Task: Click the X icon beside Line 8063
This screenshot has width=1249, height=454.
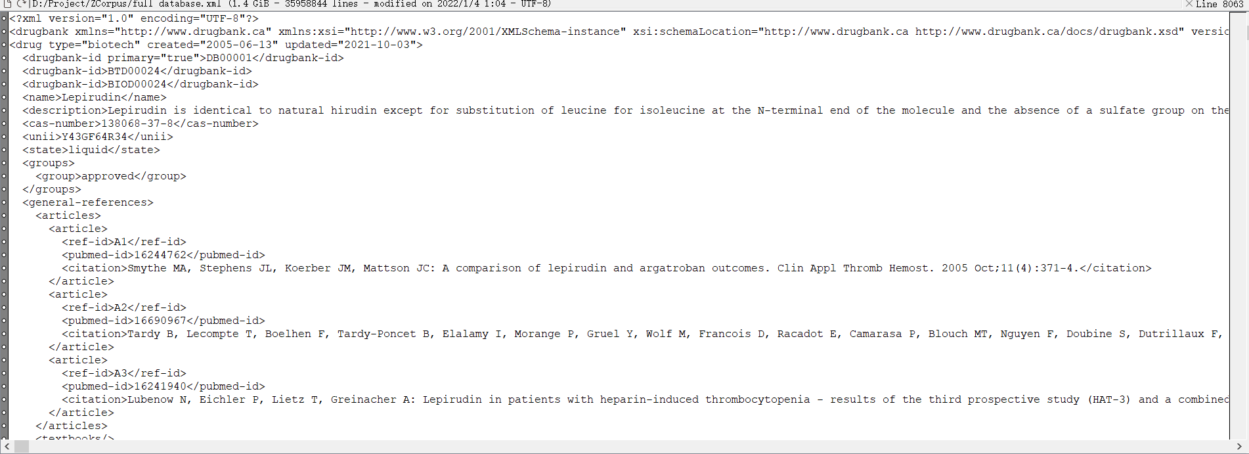Action: 1189,4
